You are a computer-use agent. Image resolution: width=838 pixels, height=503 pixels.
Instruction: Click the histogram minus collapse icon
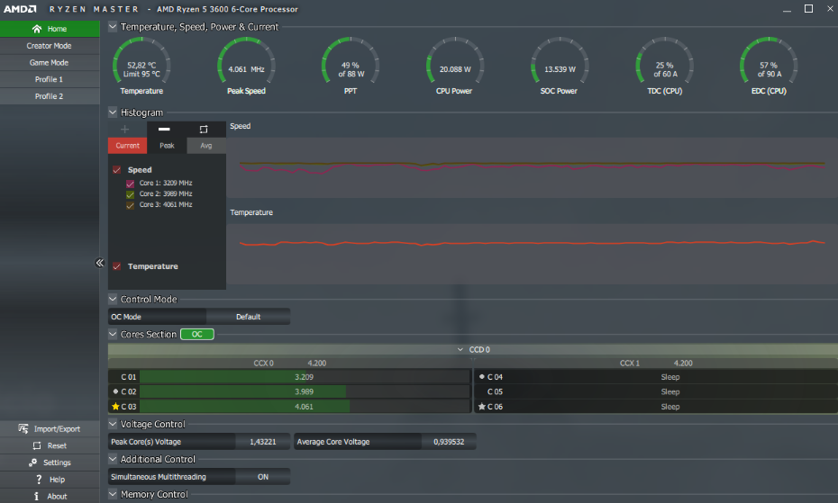click(x=164, y=130)
